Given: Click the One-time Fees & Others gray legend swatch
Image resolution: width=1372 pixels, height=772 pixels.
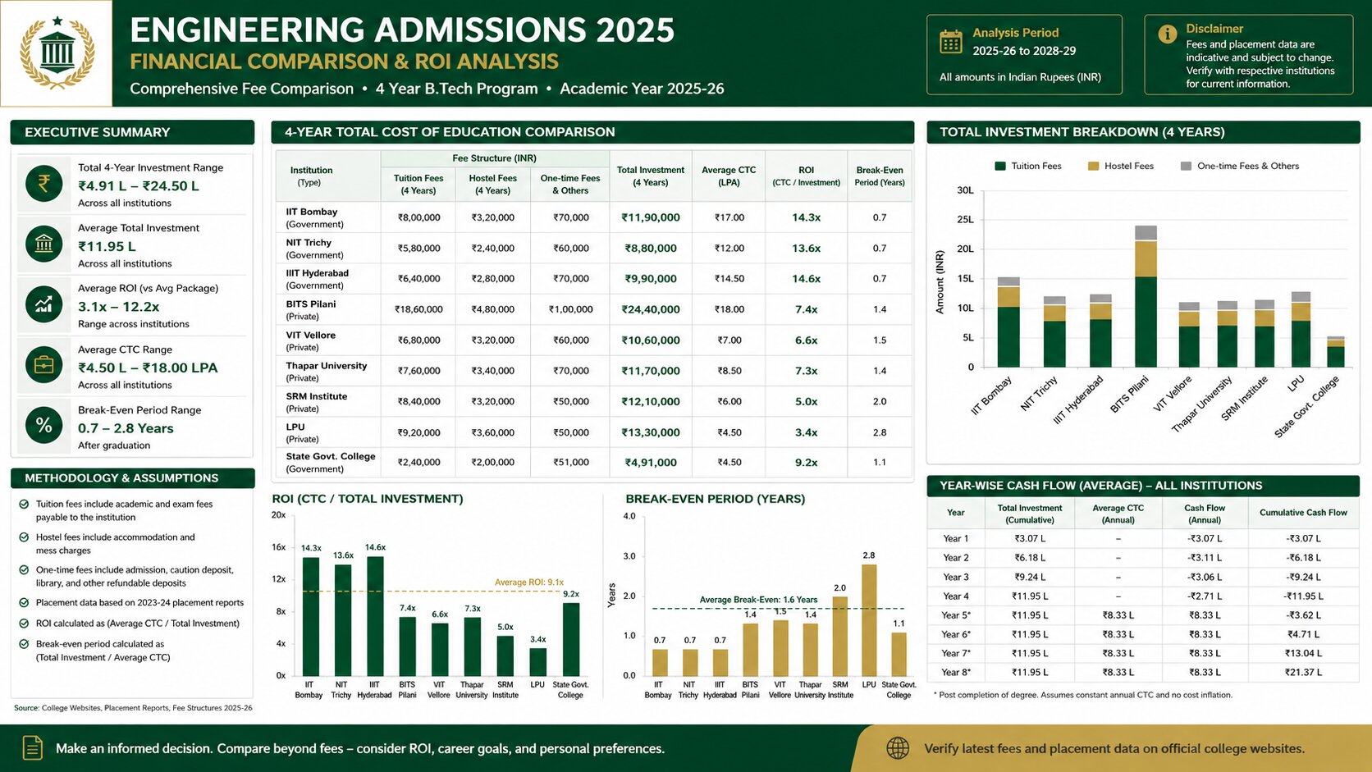Looking at the screenshot, I should pos(1186,166).
